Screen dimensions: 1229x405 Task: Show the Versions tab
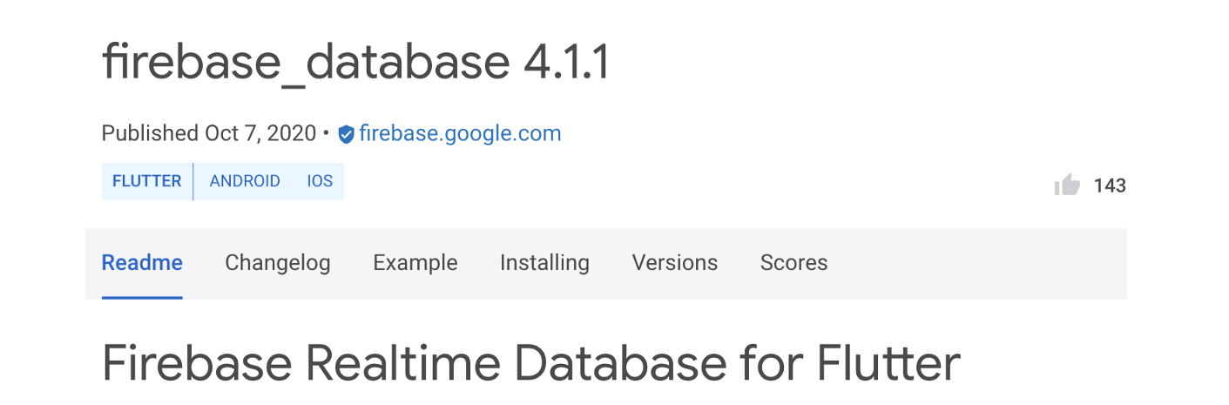[x=675, y=263]
